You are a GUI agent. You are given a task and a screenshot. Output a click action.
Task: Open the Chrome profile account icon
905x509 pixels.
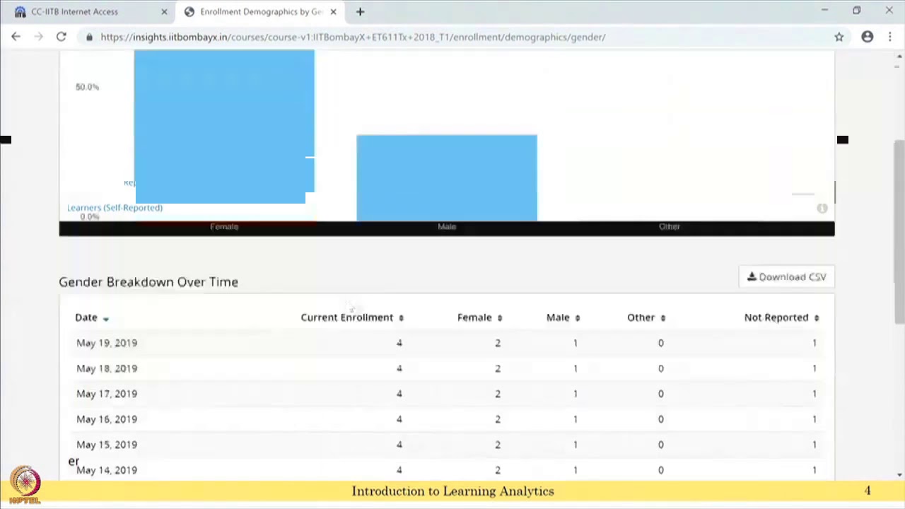[x=868, y=37]
